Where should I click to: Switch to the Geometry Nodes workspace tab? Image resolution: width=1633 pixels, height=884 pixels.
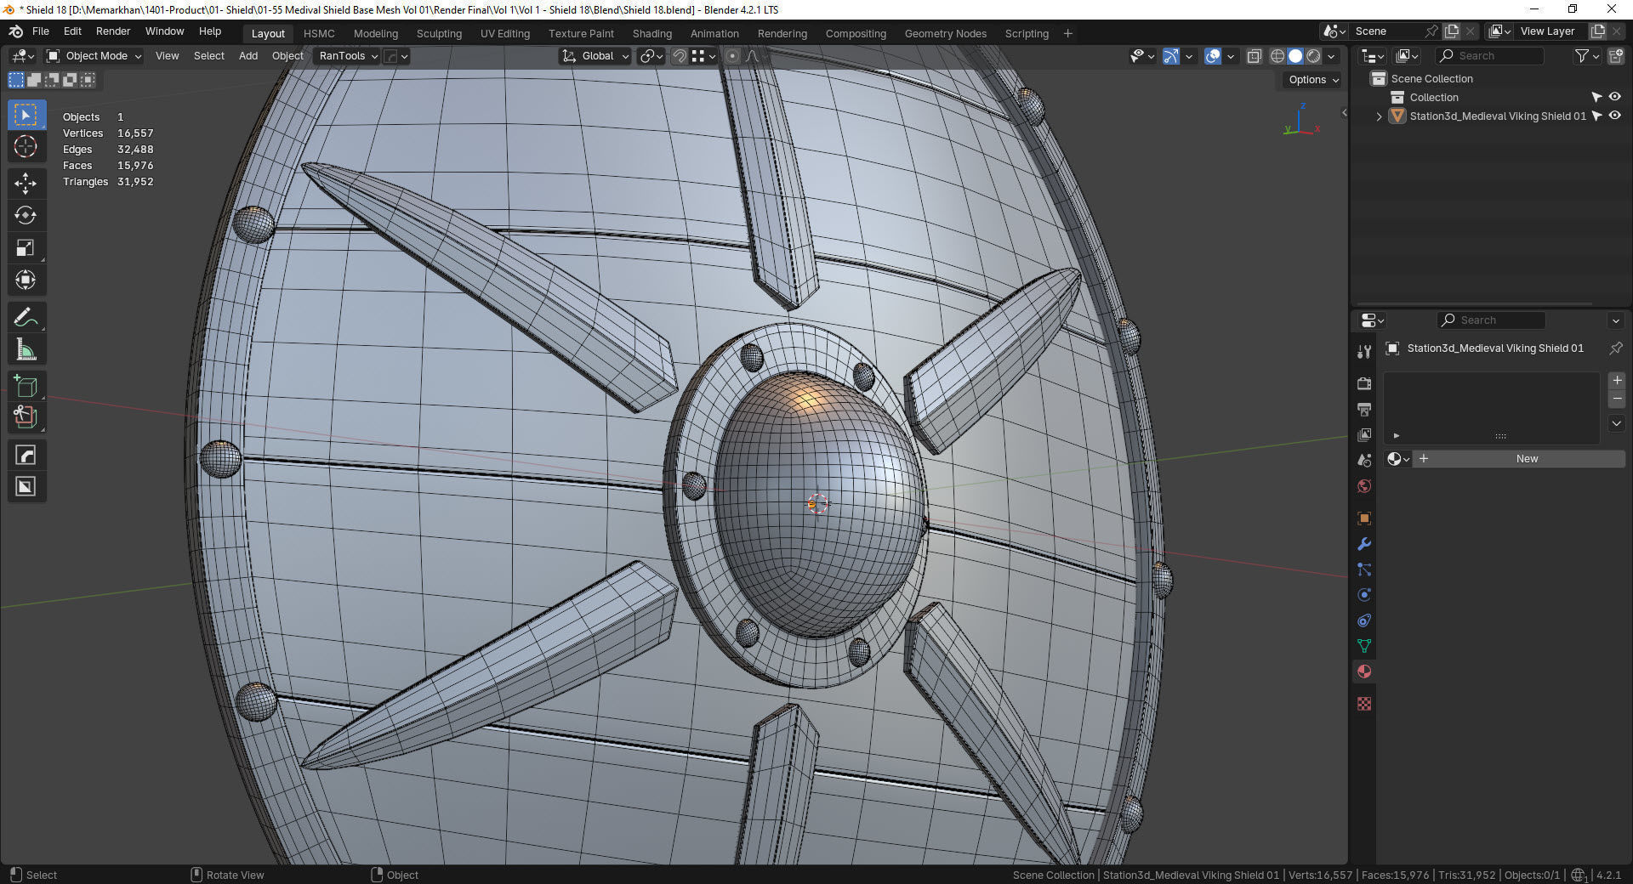tap(946, 34)
